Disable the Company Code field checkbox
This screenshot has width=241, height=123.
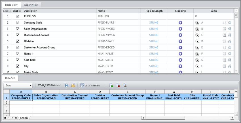pos(18,22)
